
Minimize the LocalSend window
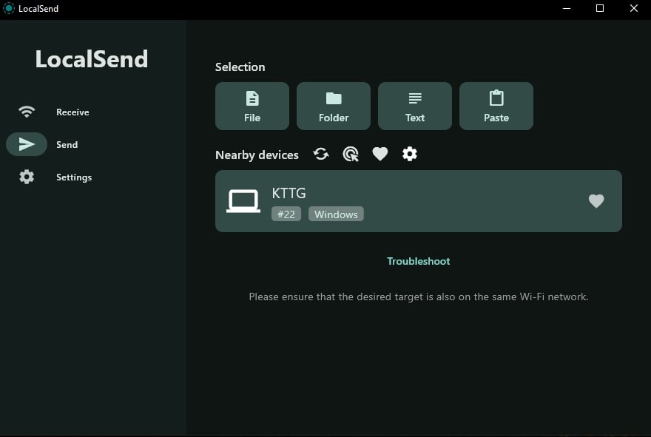click(x=567, y=8)
